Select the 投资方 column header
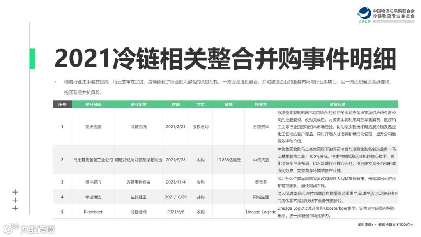 261,104
